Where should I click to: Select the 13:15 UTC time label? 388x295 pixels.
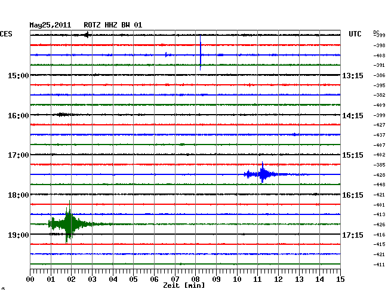tap(353, 76)
